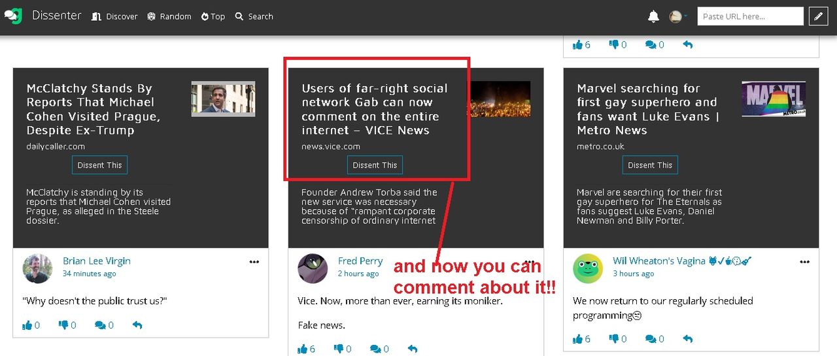Open the Search menu item
The width and height of the screenshot is (837, 356).
coord(254,16)
